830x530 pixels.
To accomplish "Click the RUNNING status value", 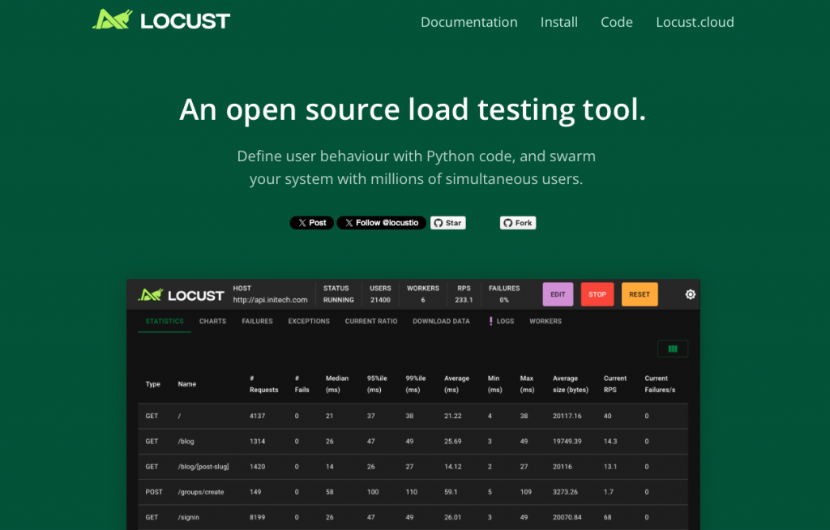I will click(x=338, y=300).
